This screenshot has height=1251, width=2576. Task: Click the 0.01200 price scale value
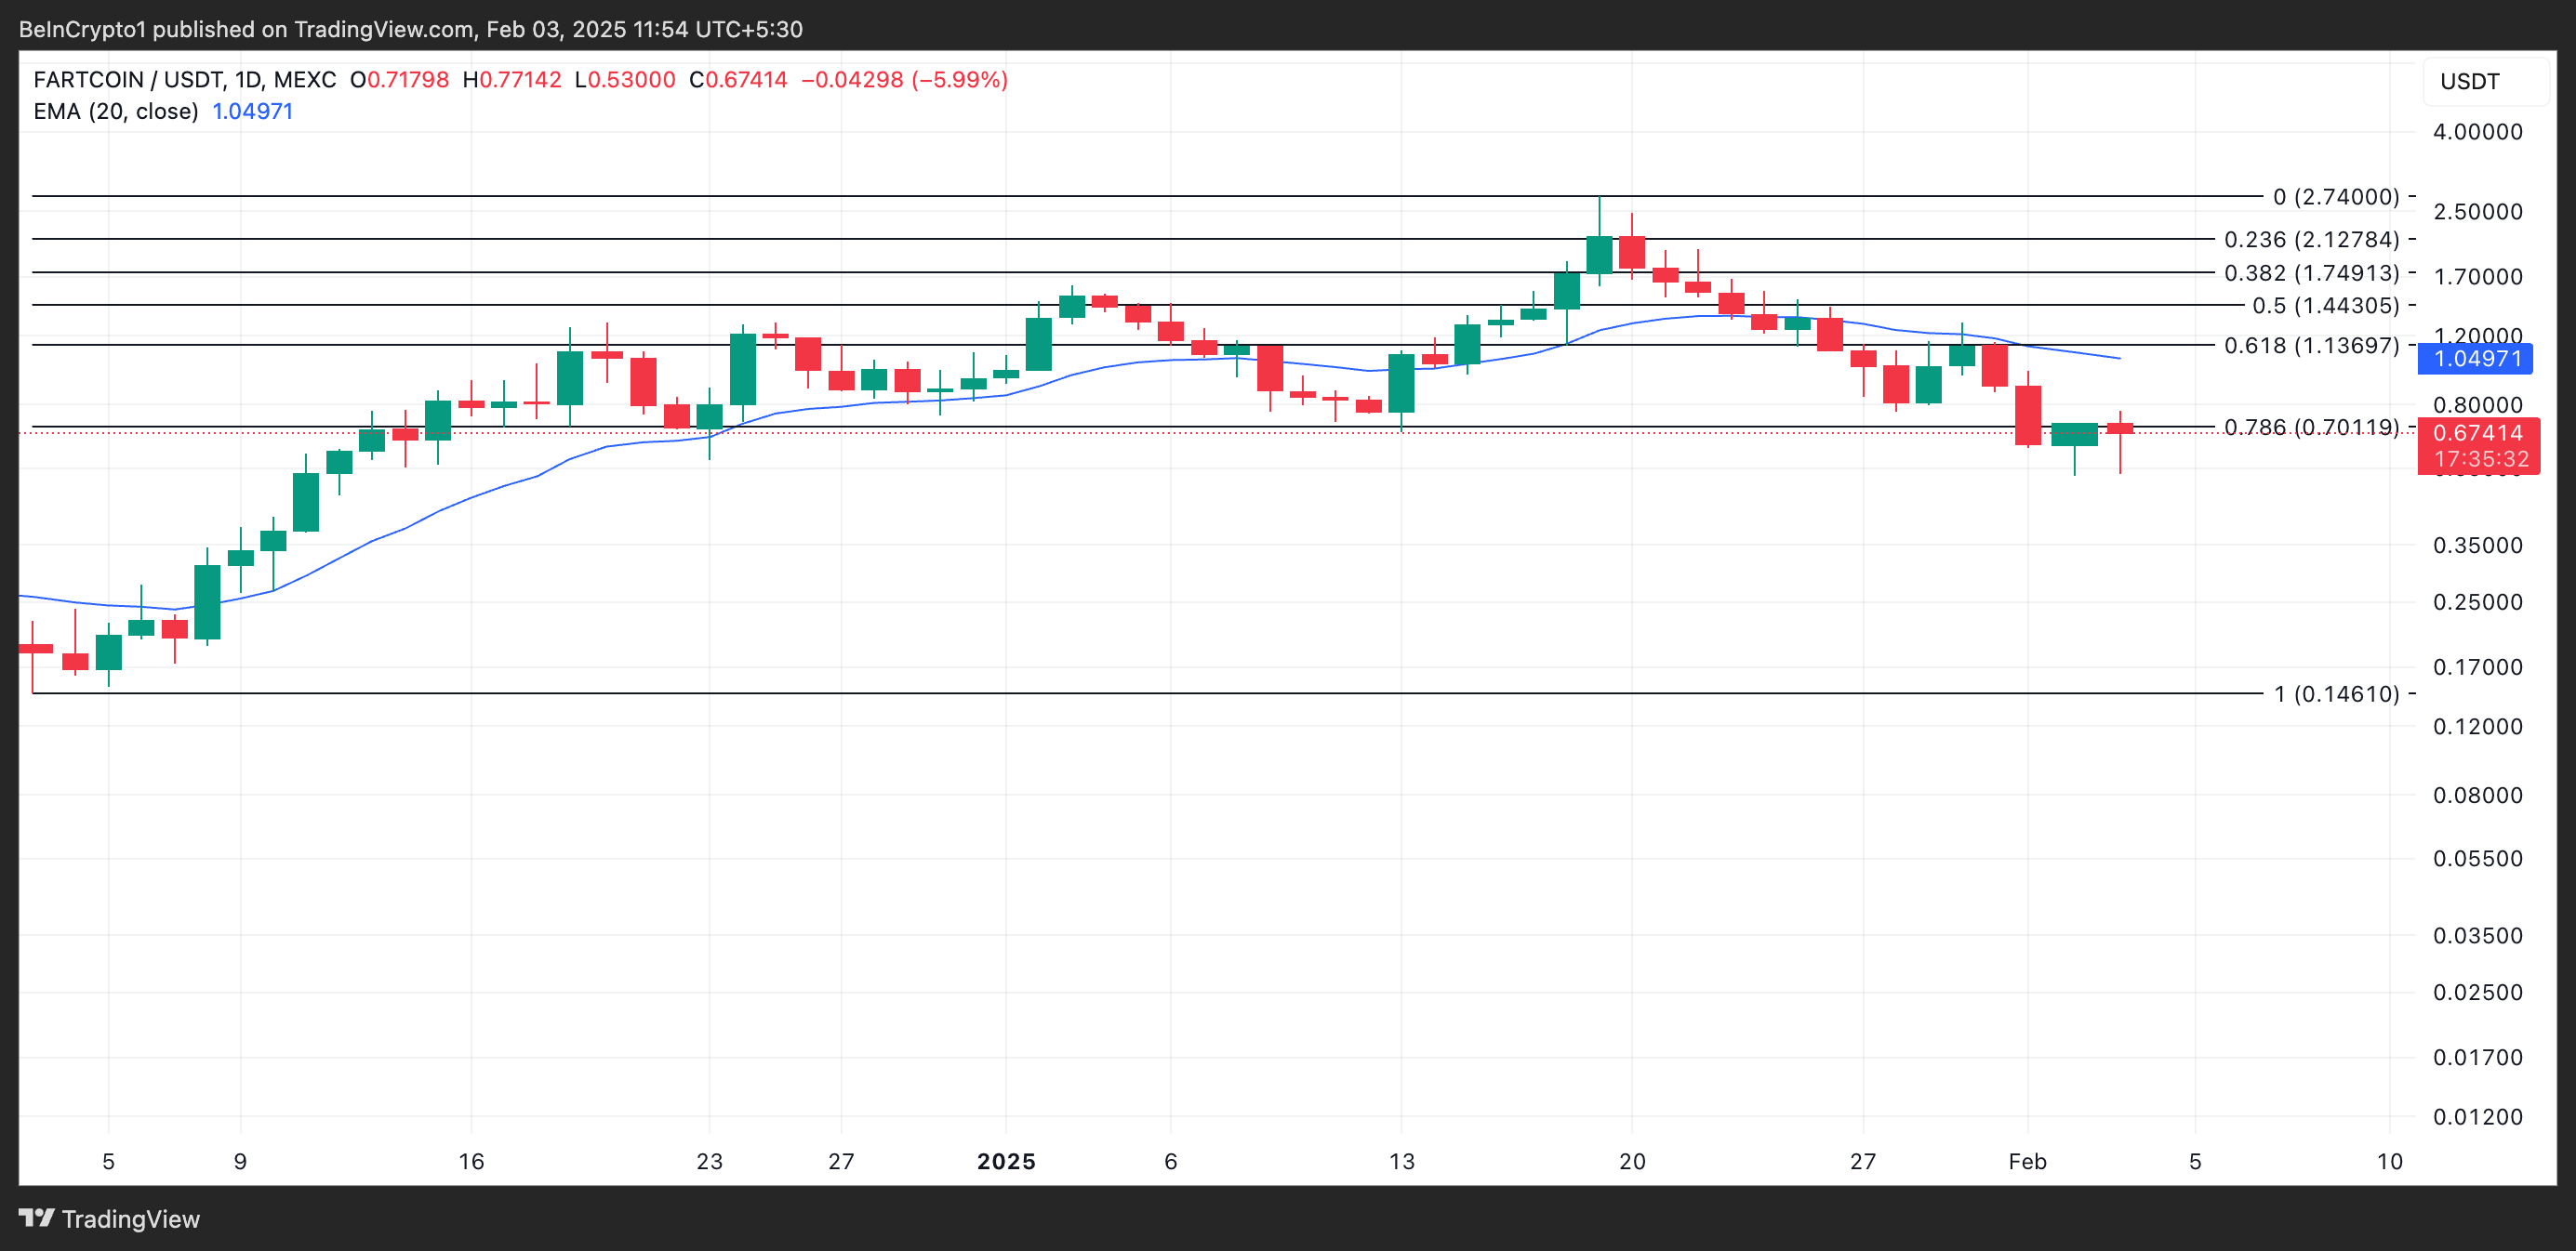pyautogui.click(x=2477, y=1116)
